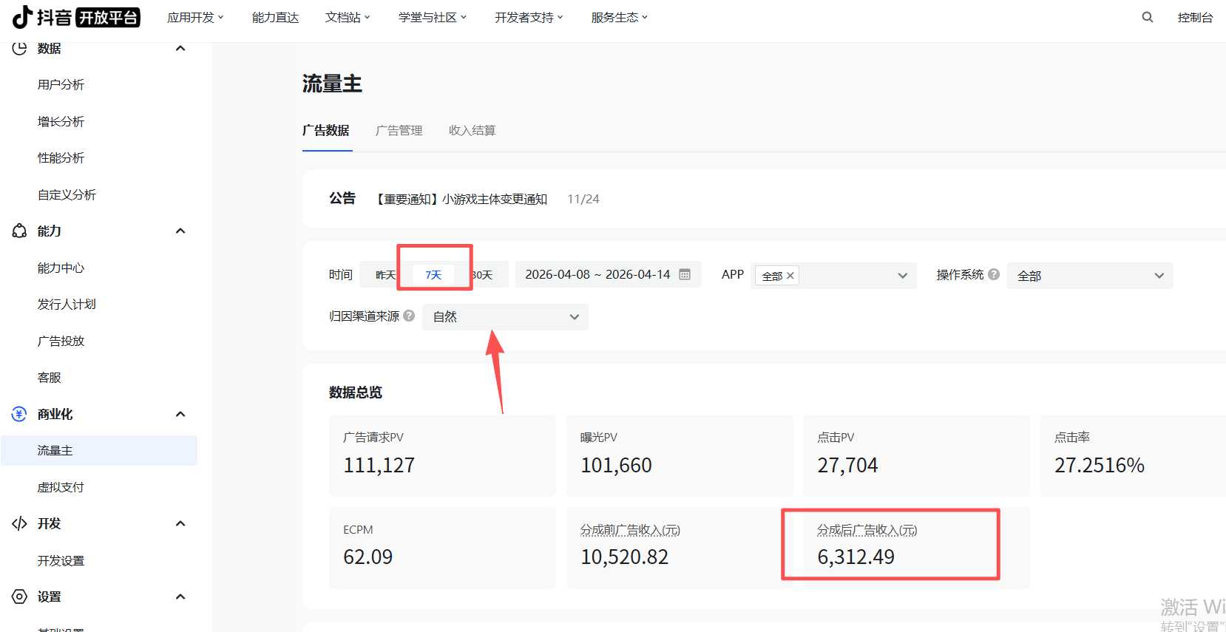Image resolution: width=1226 pixels, height=632 pixels.
Task: Click the calendar icon in date range
Action: point(685,275)
